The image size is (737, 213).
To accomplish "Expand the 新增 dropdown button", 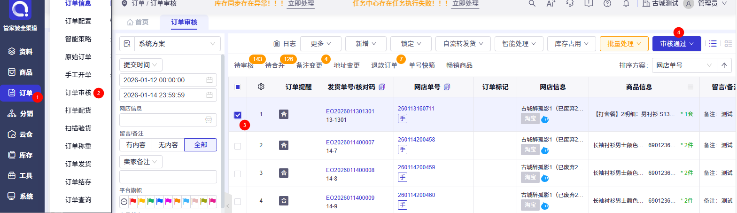I will [x=366, y=44].
